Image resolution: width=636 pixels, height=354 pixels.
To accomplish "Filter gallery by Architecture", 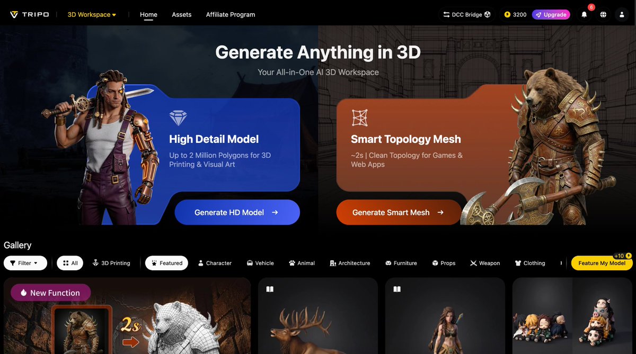I will (350, 263).
